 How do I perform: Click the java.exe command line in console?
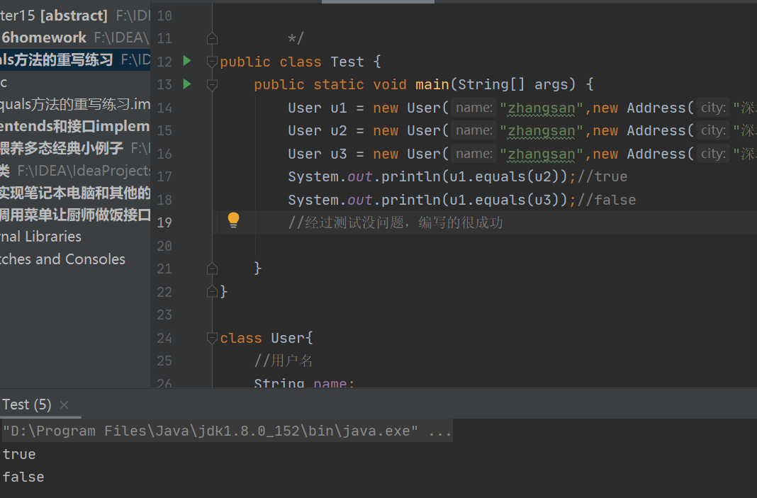pos(227,431)
